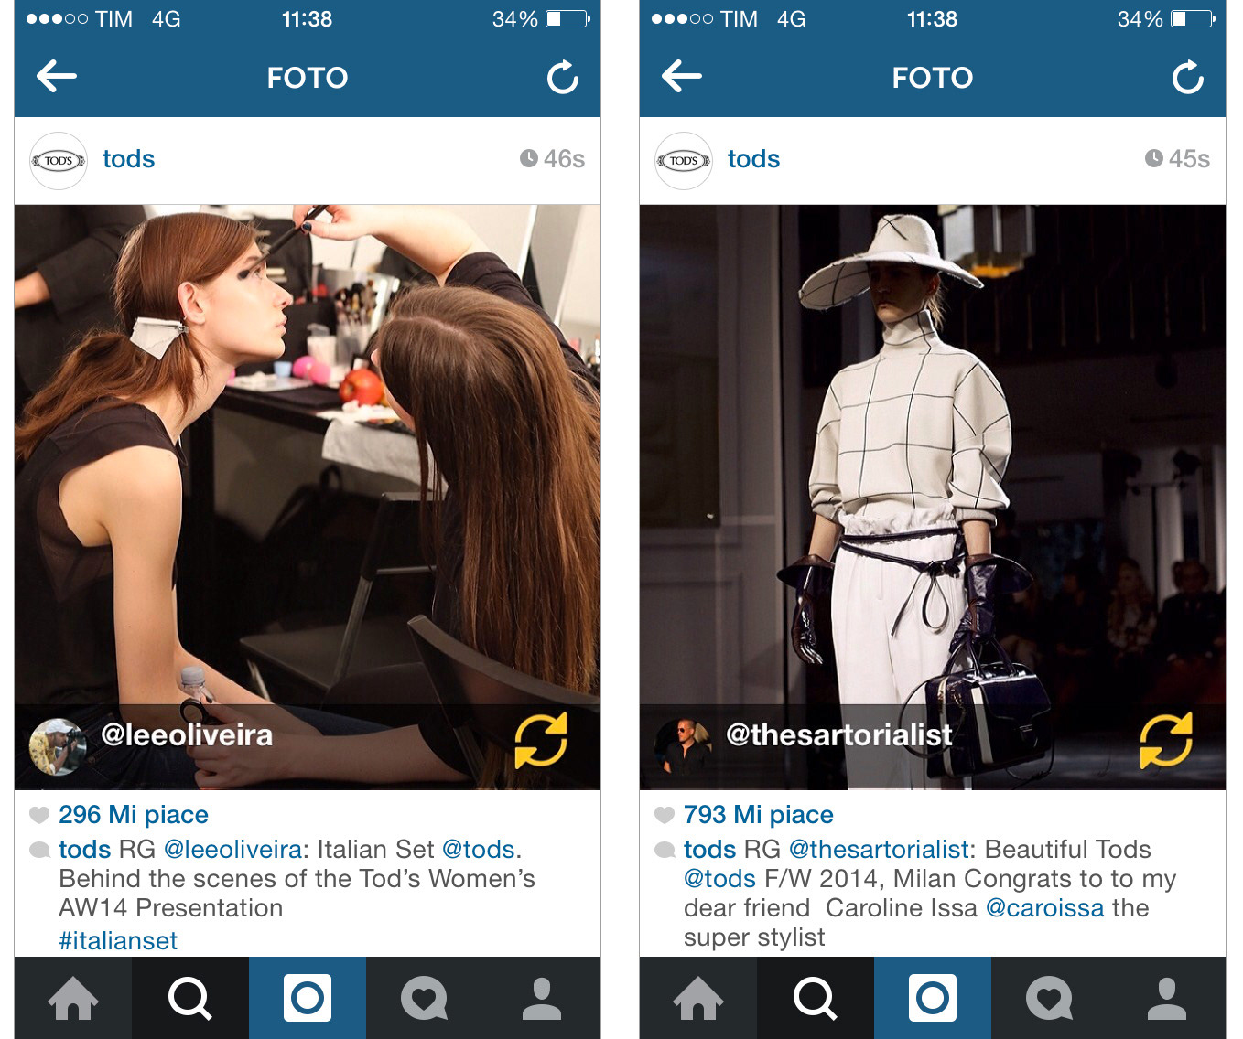Open the Search tab on the right screen
Image resolution: width=1243 pixels, height=1039 pixels.
pyautogui.click(x=816, y=998)
